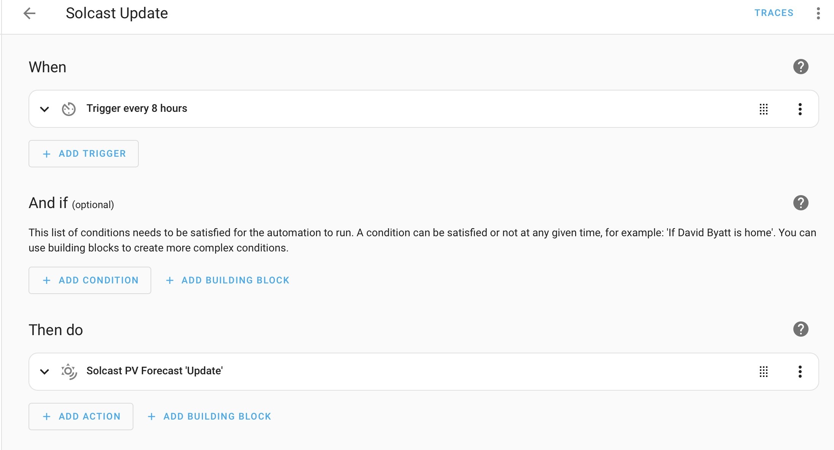The height and width of the screenshot is (450, 834).
Task: Grab the Solcast action drag handle
Action: (x=764, y=372)
